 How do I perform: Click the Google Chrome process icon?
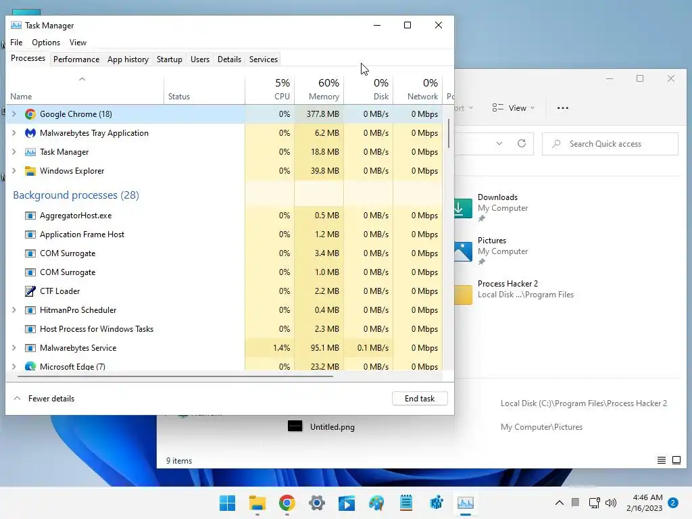(30, 114)
